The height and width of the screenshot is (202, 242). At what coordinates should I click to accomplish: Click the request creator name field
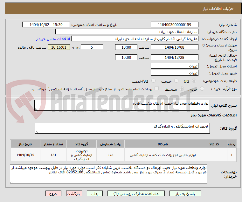[135, 39]
